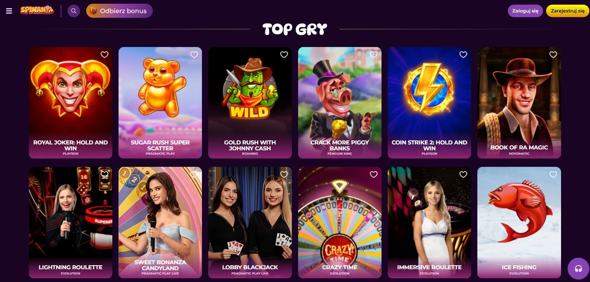The width and height of the screenshot is (590, 282).
Task: Favorite Royal Joker: Hold and Win with its heart
Action: point(105,55)
